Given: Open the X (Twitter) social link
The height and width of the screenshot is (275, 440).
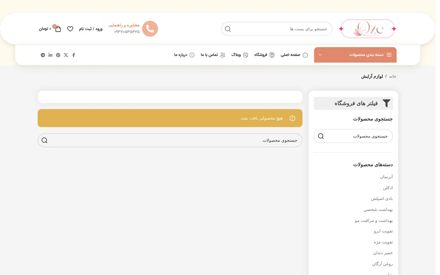Looking at the screenshot, I should pyautogui.click(x=66, y=56).
